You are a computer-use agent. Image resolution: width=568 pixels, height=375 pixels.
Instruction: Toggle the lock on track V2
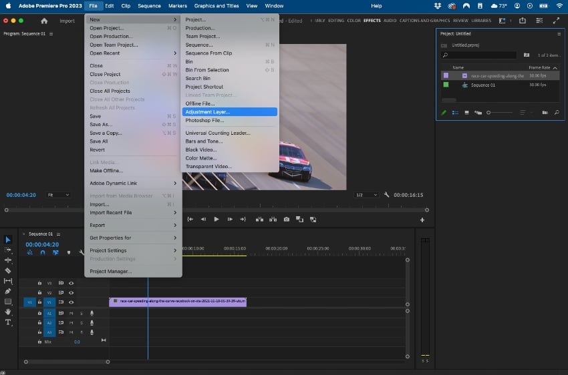click(39, 293)
